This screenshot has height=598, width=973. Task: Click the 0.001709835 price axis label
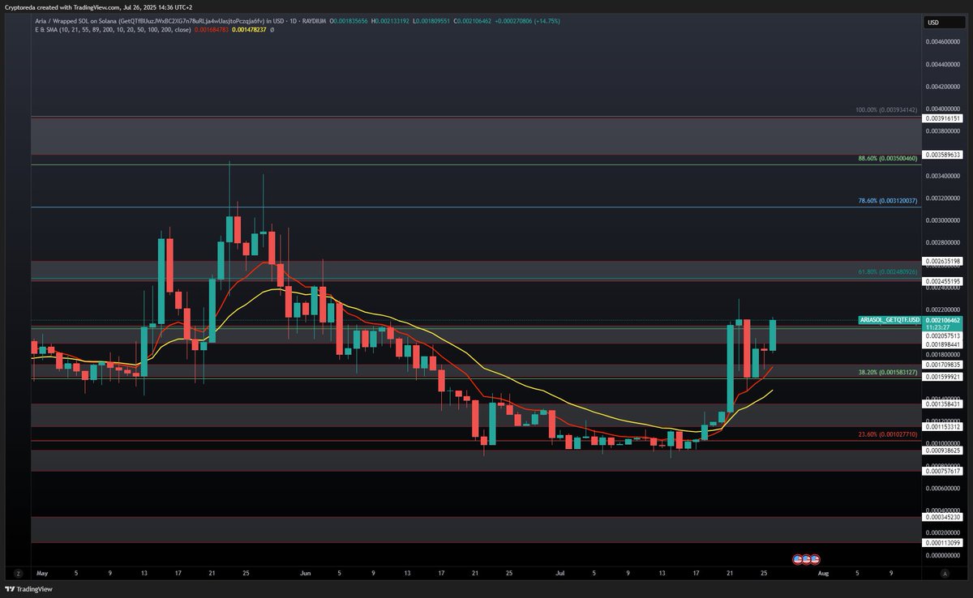click(943, 365)
